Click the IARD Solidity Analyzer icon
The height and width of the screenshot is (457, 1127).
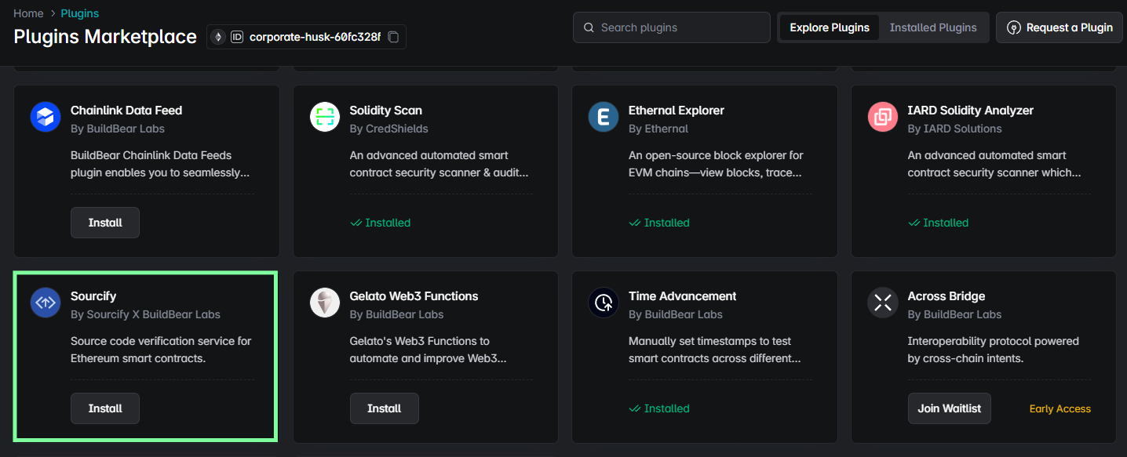(x=883, y=118)
